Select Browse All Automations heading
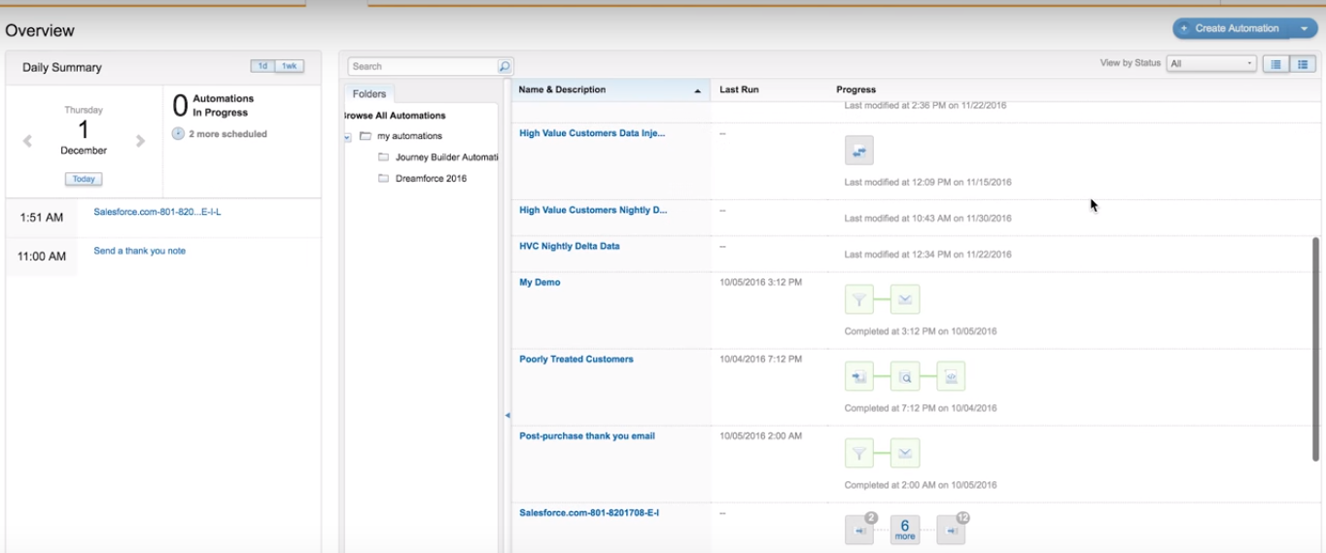Image resolution: width=1326 pixels, height=553 pixels. point(395,116)
